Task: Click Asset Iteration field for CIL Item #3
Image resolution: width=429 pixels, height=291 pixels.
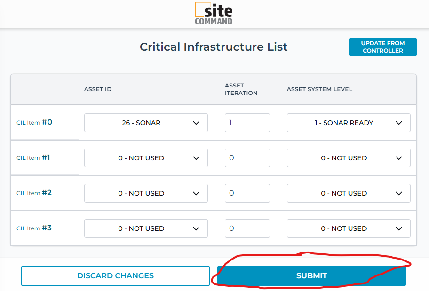Action: [247, 228]
